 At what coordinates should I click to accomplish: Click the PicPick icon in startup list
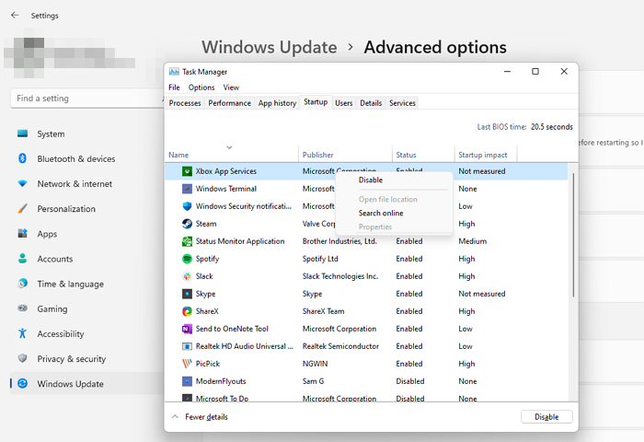click(187, 364)
